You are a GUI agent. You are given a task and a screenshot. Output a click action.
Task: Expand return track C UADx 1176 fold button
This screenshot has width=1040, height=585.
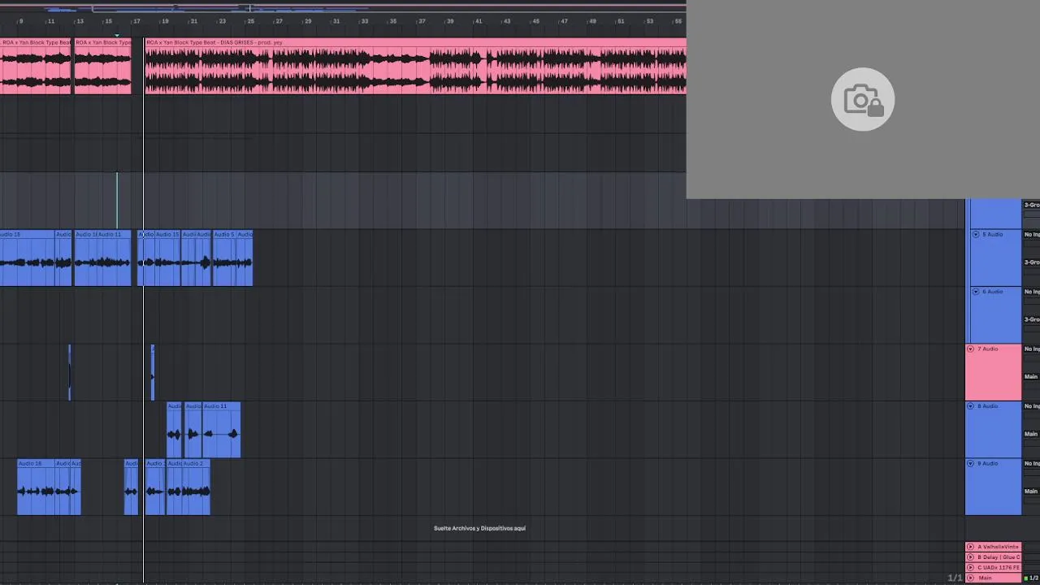pos(970,567)
